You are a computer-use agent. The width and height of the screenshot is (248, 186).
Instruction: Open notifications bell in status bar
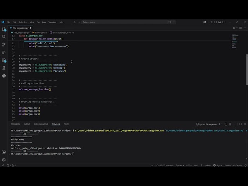[x=245, y=165]
